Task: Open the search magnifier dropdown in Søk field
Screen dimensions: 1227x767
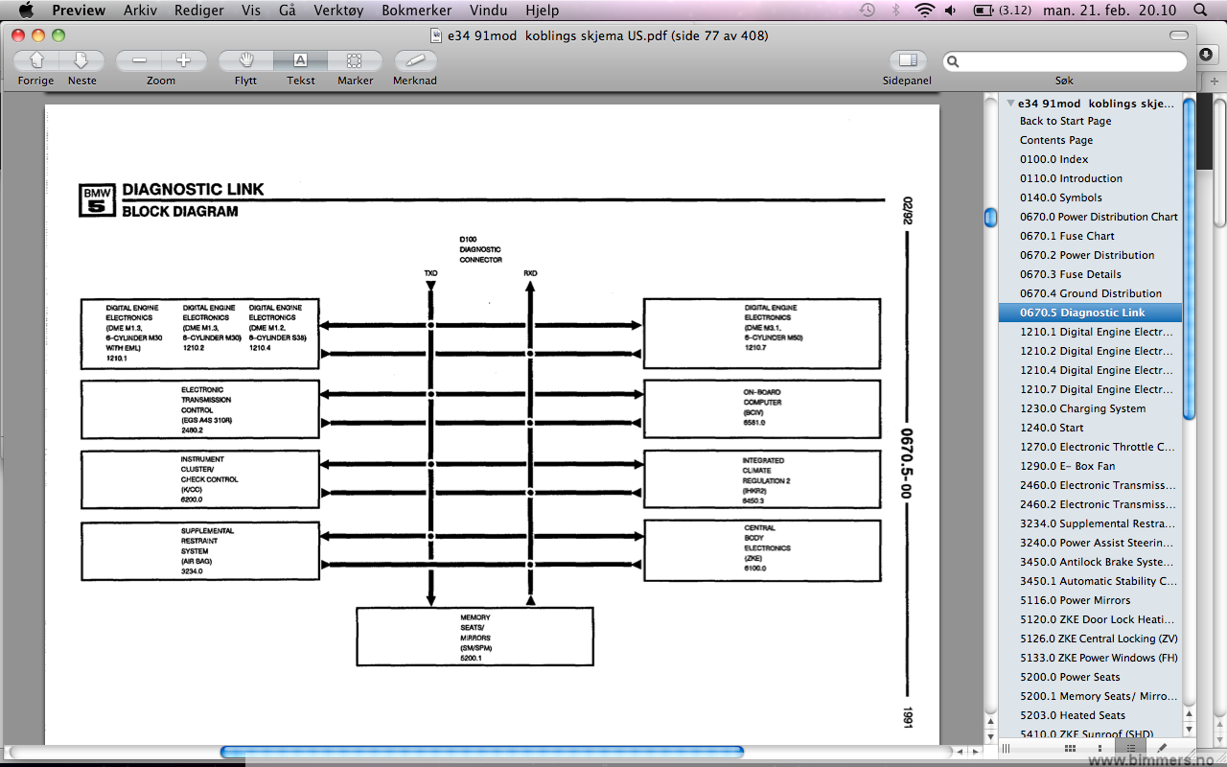Action: [954, 61]
